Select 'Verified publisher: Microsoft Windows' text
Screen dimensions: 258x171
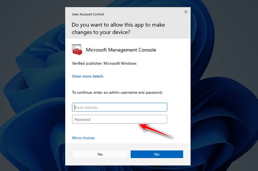[x=104, y=64]
